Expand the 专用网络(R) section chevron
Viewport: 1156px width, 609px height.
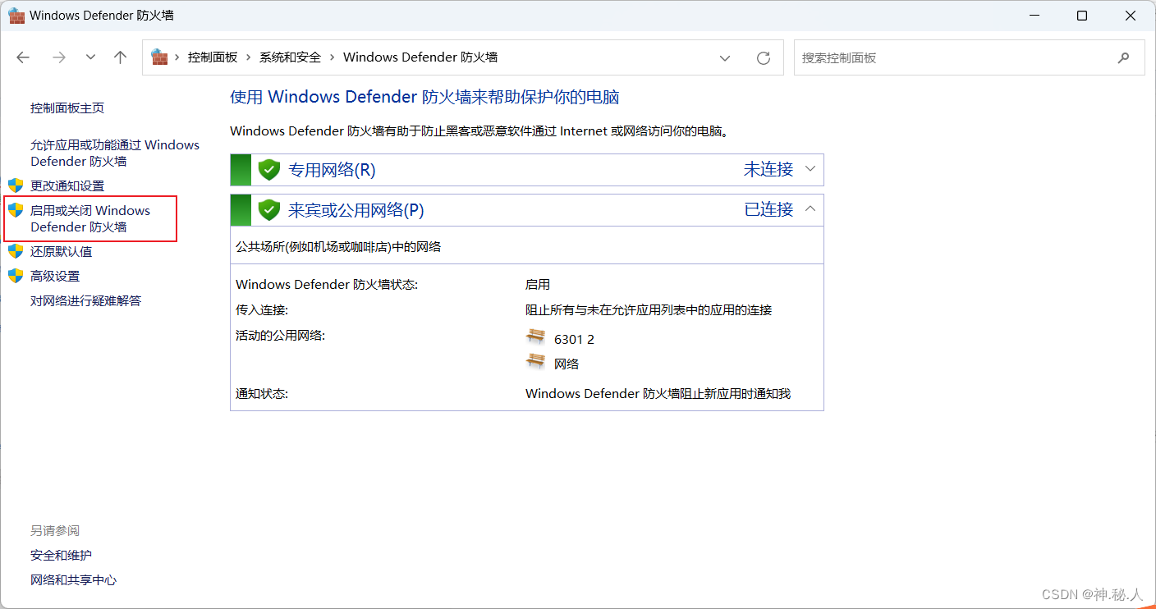(x=810, y=169)
